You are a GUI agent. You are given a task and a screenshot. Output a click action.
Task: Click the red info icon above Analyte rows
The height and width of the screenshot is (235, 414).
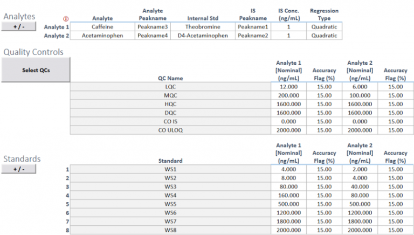(x=66, y=18)
